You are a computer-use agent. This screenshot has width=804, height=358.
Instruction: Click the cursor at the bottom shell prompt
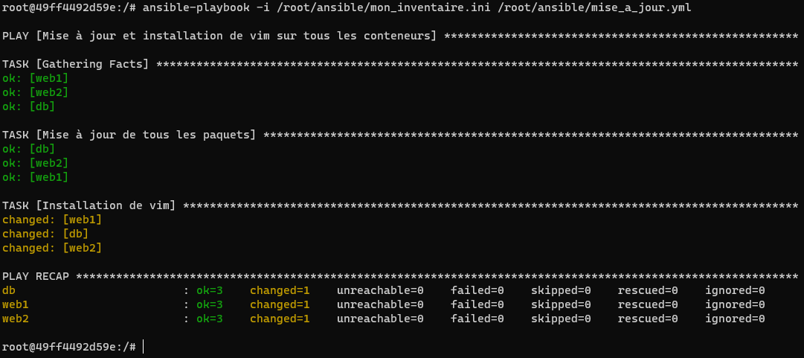[142, 347]
